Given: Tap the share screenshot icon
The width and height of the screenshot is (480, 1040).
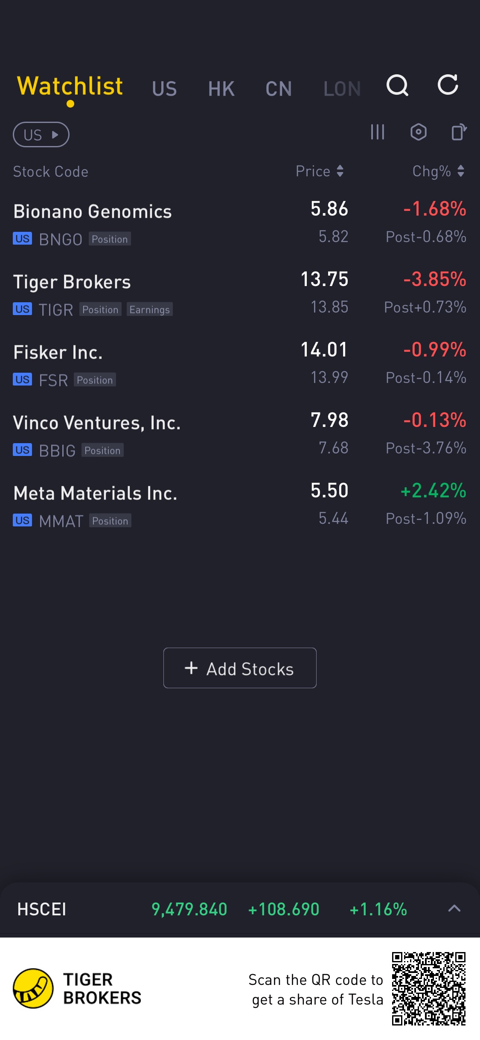Looking at the screenshot, I should 459,132.
